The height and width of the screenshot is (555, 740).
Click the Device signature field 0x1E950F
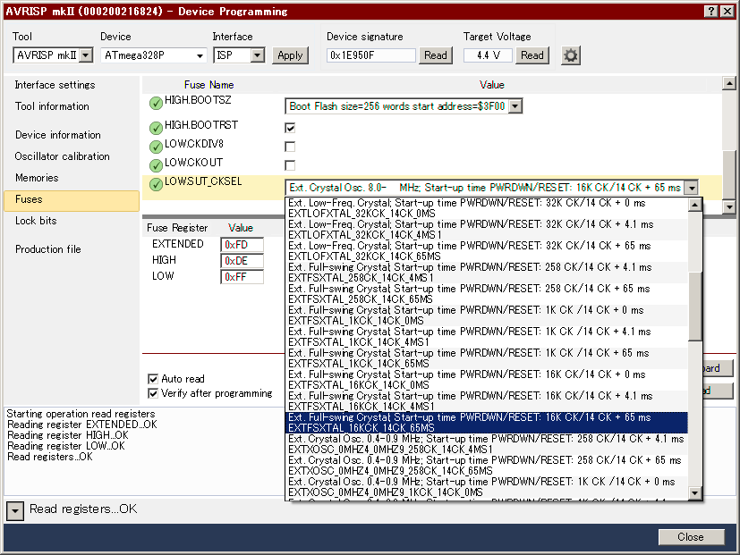[x=371, y=55]
